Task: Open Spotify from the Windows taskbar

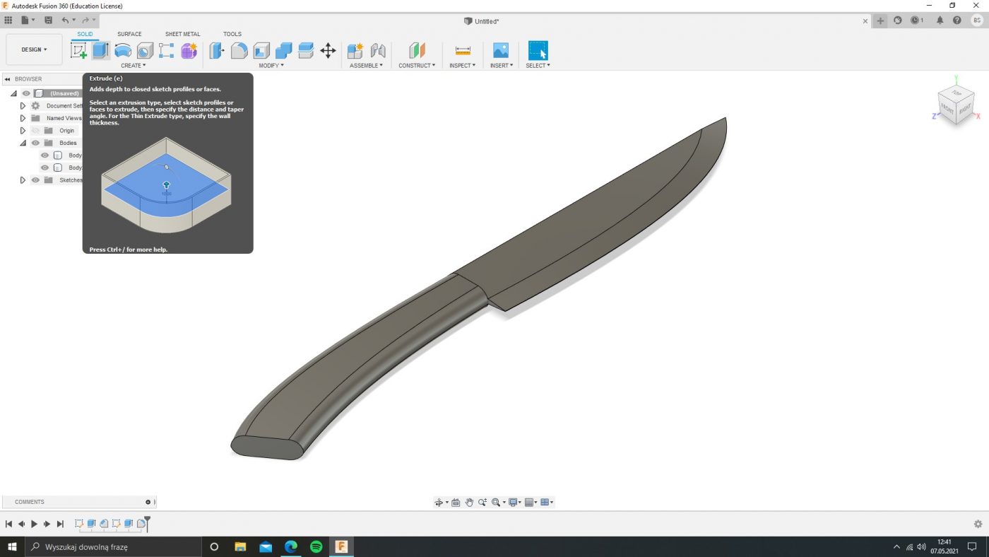Action: 316,546
